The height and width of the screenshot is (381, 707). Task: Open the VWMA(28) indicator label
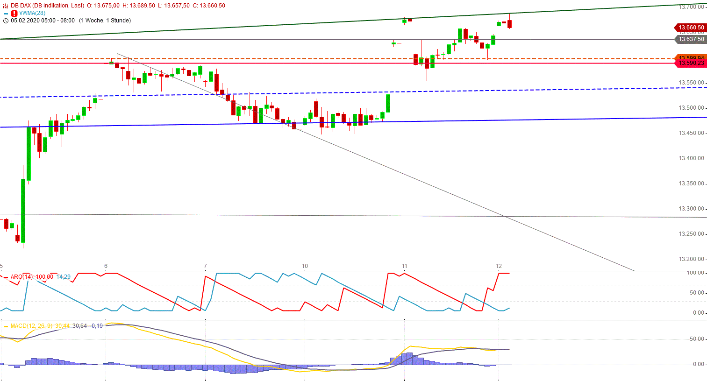(x=32, y=13)
